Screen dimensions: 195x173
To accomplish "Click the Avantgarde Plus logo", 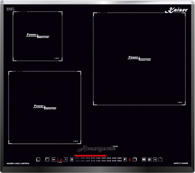I will (x=97, y=149).
